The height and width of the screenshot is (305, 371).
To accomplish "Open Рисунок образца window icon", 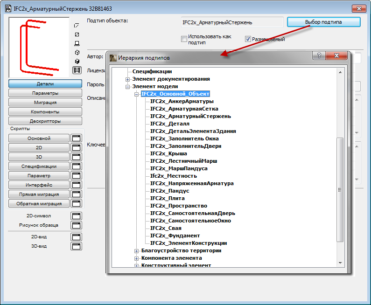I will [76, 225].
